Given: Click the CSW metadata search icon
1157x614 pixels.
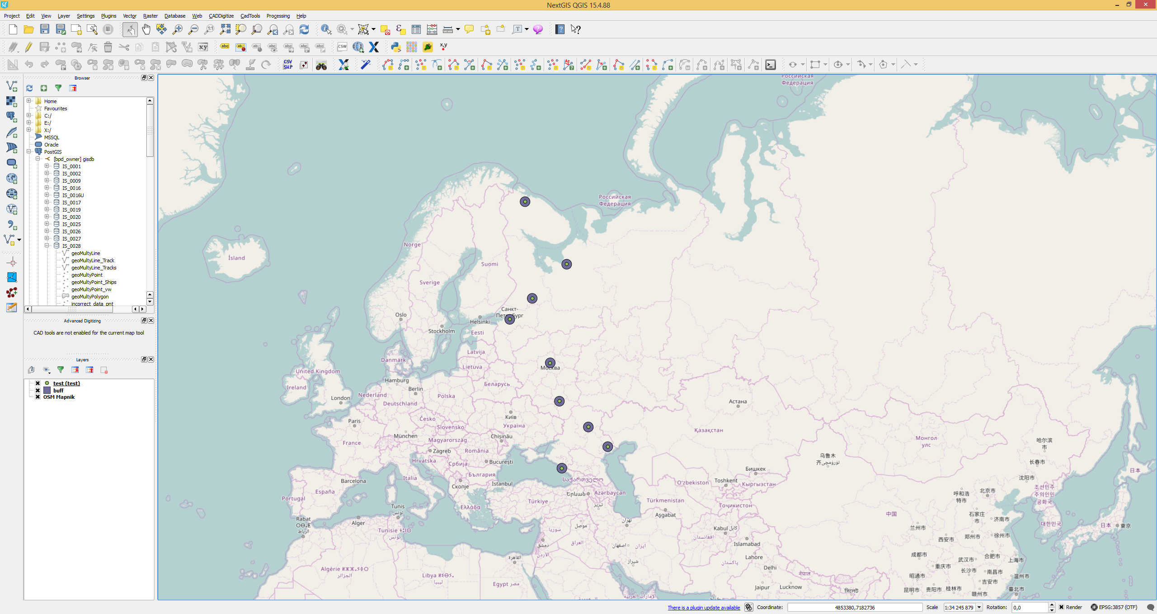Looking at the screenshot, I should pos(342,47).
